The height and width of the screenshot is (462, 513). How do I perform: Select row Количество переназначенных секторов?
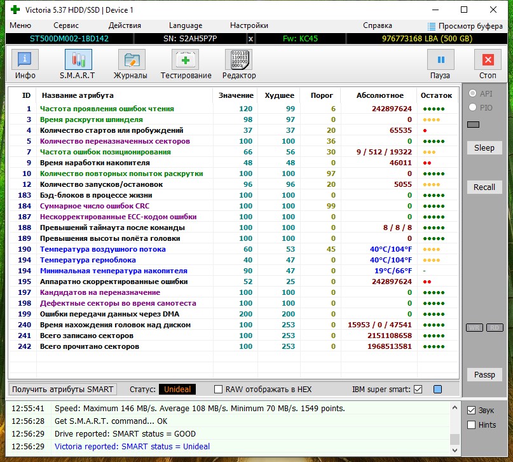pyautogui.click(x=233, y=141)
